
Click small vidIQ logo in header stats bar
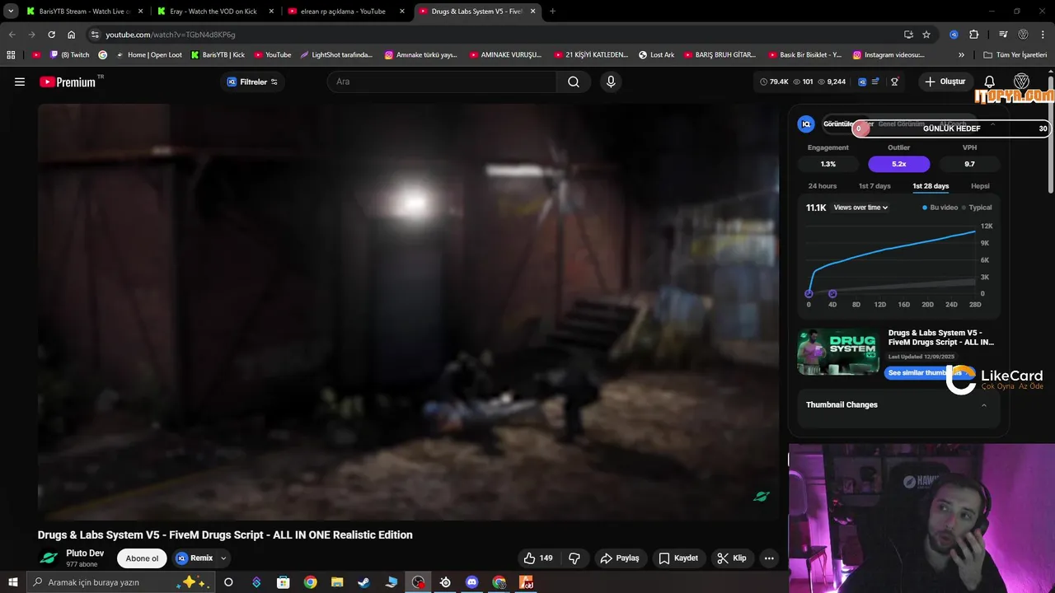(x=862, y=82)
